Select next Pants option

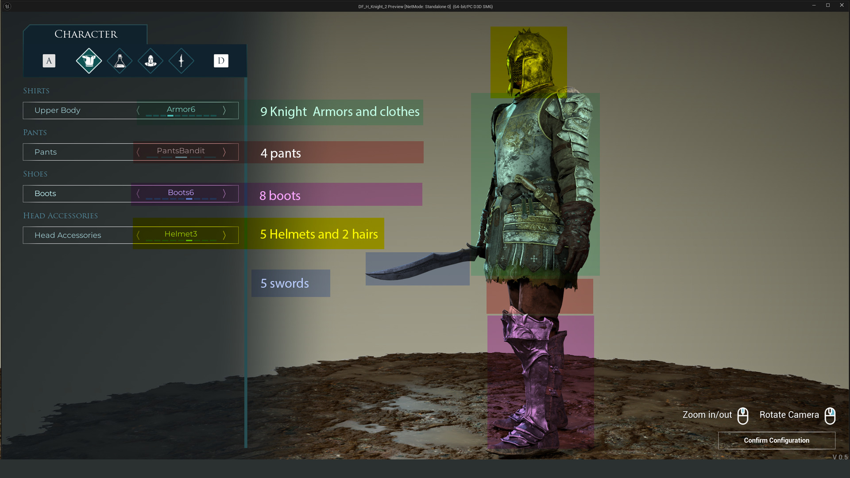(x=224, y=152)
